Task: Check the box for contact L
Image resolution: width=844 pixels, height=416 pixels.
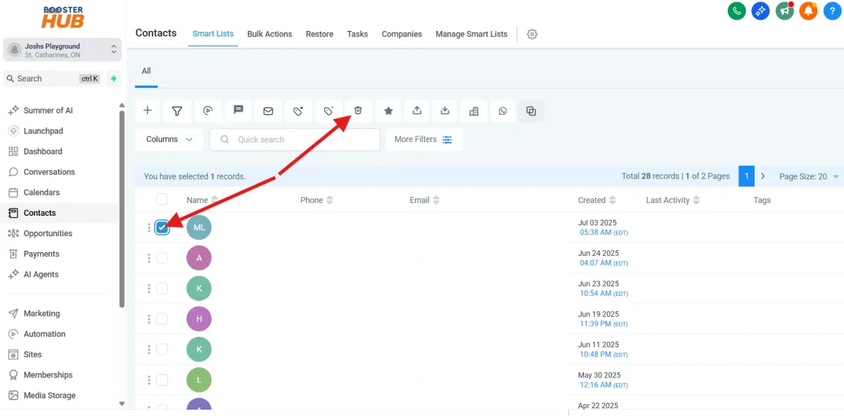Action: coord(162,380)
